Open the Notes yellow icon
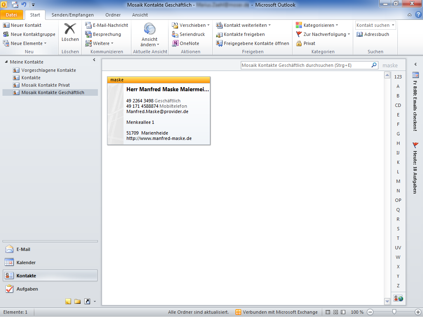 click(x=68, y=301)
